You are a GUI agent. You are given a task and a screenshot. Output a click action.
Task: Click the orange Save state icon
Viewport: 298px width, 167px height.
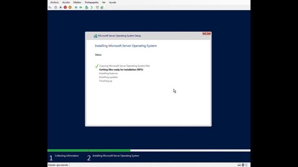70,7
